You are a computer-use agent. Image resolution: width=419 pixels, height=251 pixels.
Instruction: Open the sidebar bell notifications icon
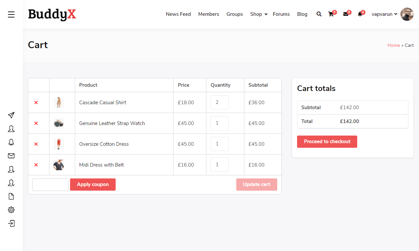click(11, 142)
